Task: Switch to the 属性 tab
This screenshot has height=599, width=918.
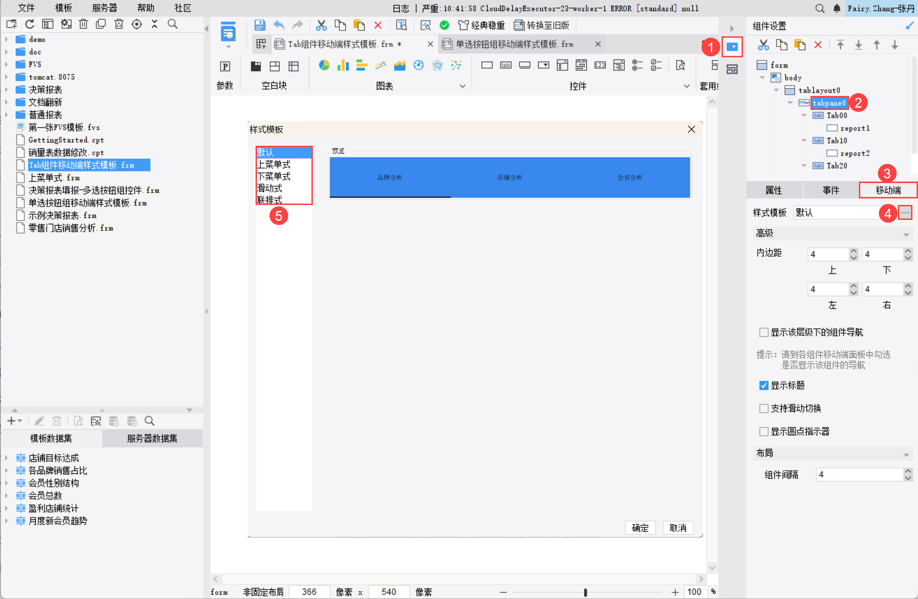Action: coord(774,190)
